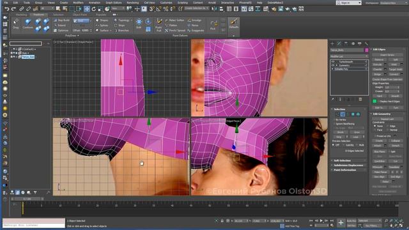409x230 pixels.
Task: Expand the Subdivision Displacement rollout
Action: point(349,165)
